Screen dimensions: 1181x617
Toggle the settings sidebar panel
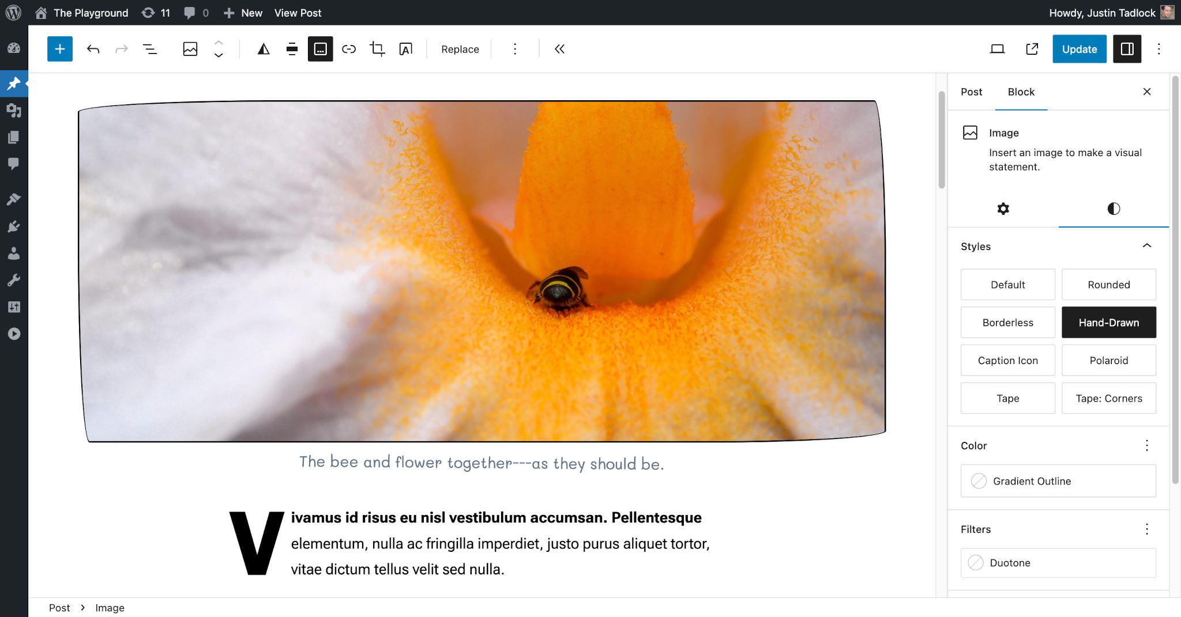[1126, 49]
